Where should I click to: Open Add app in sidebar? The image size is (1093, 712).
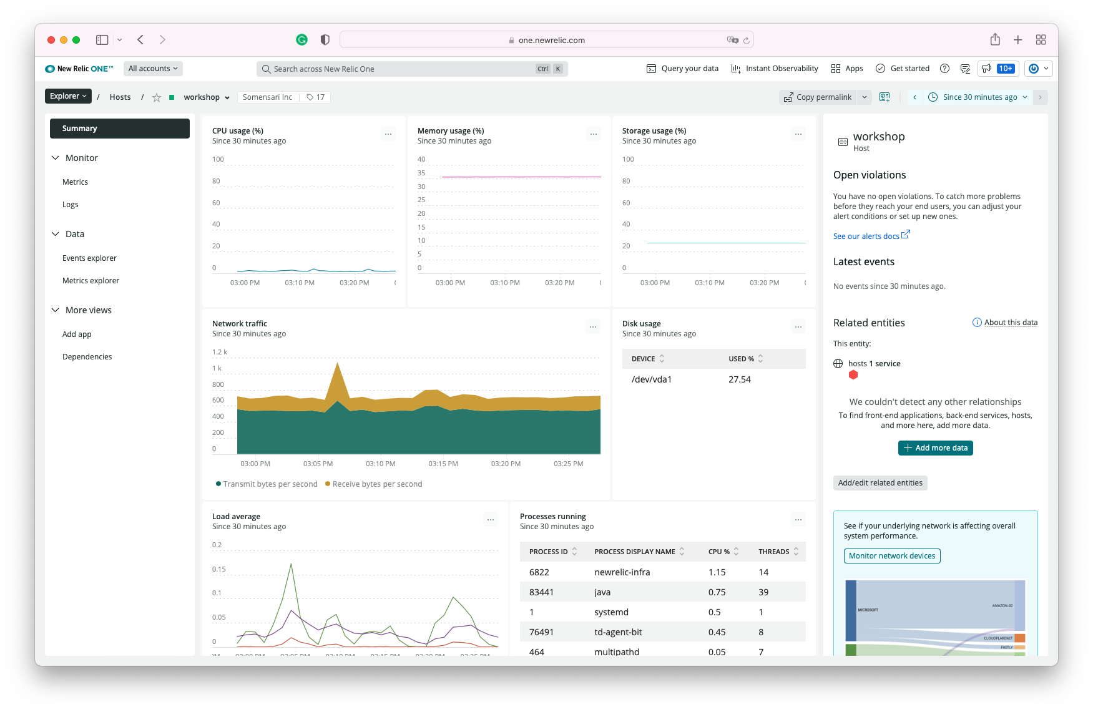point(77,334)
